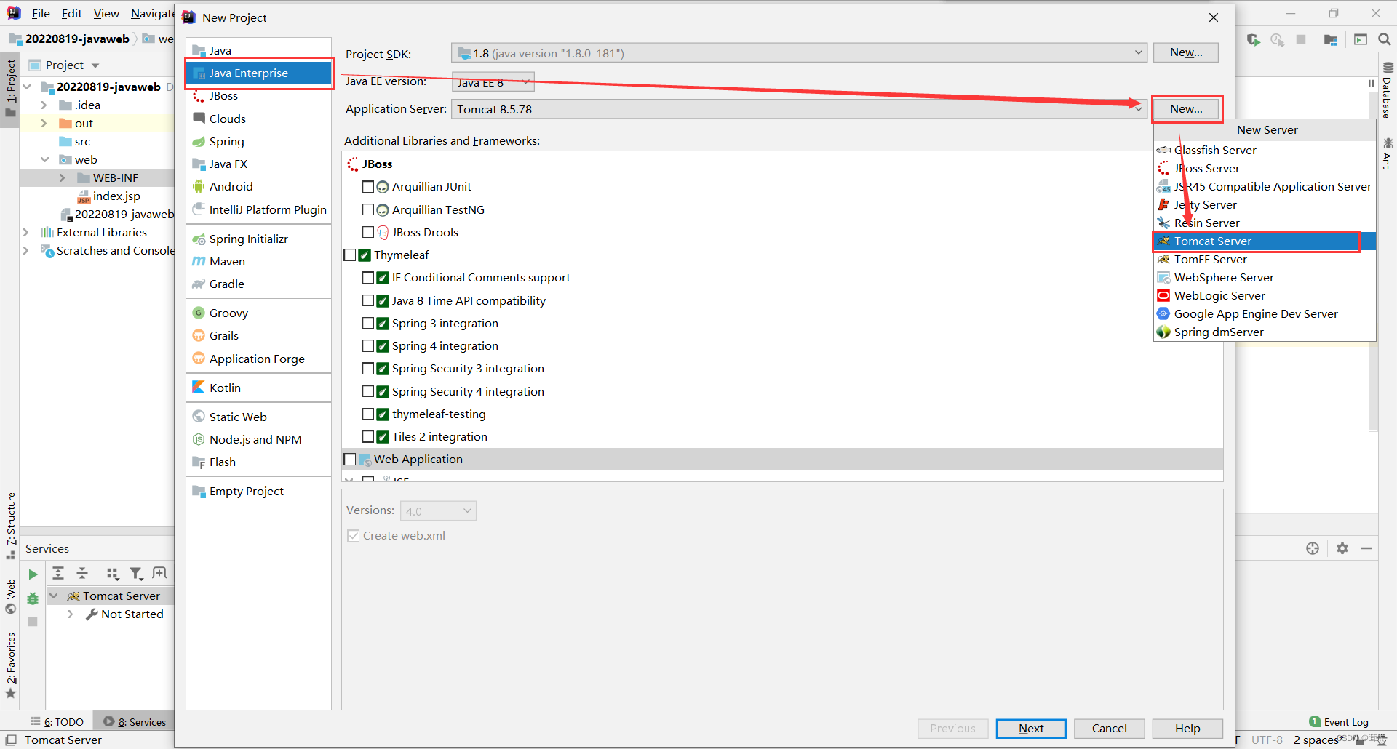Viewport: 1397px width, 749px height.
Task: Switch to the 6: TODO tab
Action: pos(57,722)
